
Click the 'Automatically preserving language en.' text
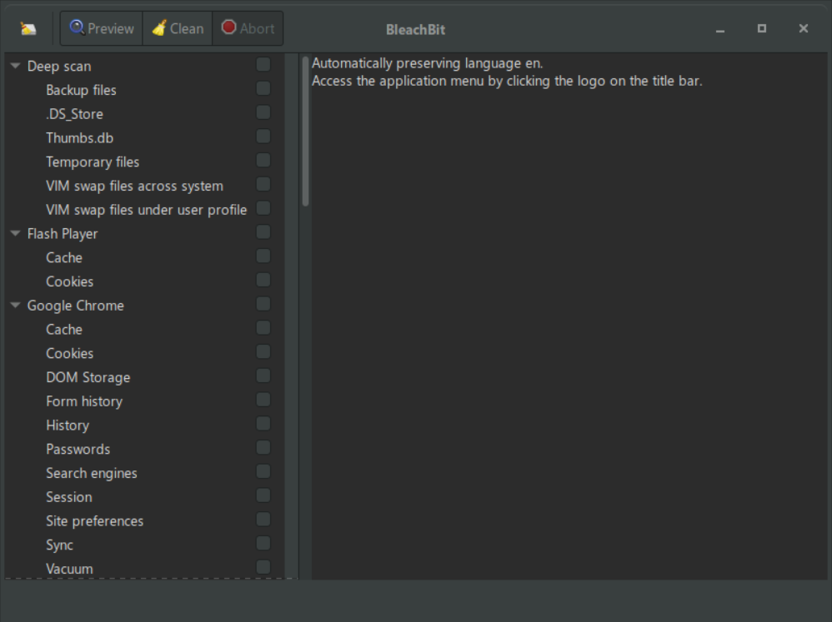point(427,63)
